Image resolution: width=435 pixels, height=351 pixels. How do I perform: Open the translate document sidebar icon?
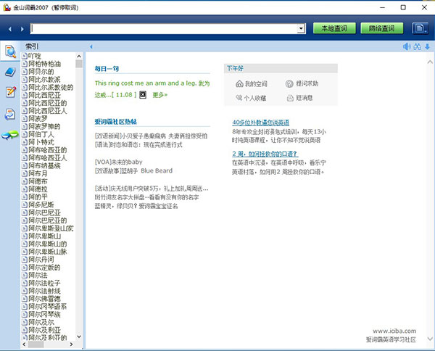10,114
